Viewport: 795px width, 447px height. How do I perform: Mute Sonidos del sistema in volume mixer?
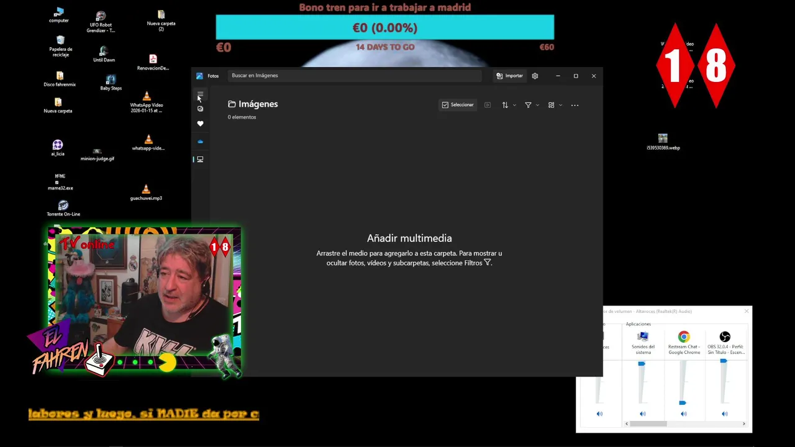[x=643, y=413]
